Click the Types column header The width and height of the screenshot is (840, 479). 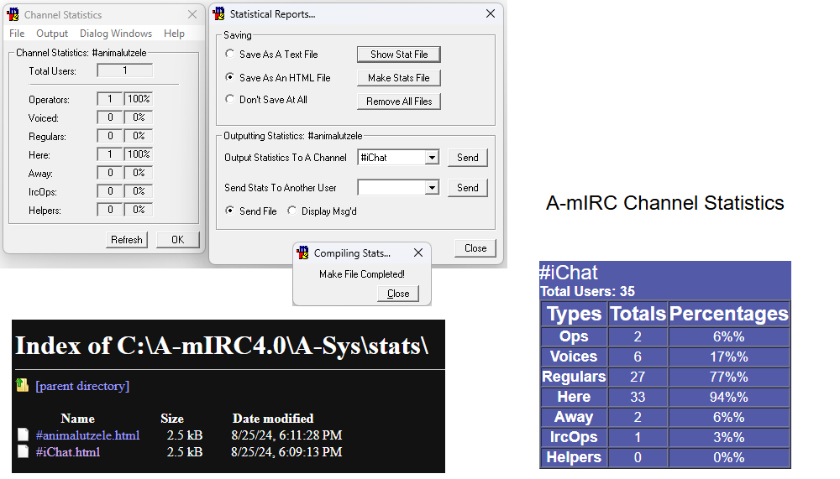[x=574, y=314]
